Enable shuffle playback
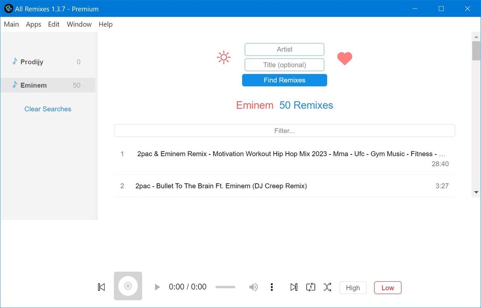The height and width of the screenshot is (308, 481). 328,287
